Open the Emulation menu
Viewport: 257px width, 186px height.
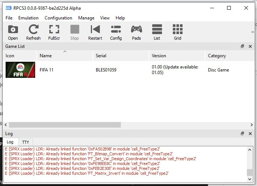point(28,18)
